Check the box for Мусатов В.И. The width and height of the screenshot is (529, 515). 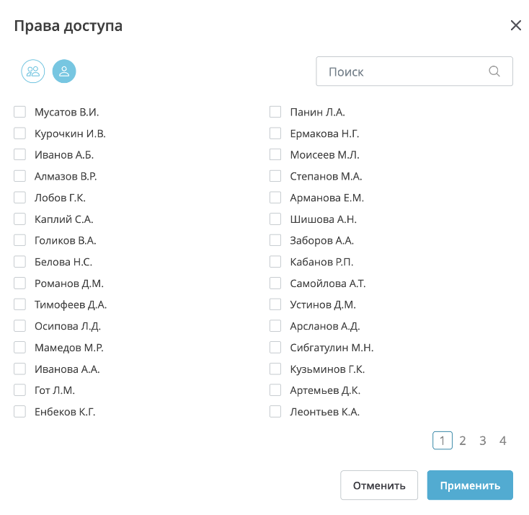click(x=20, y=112)
